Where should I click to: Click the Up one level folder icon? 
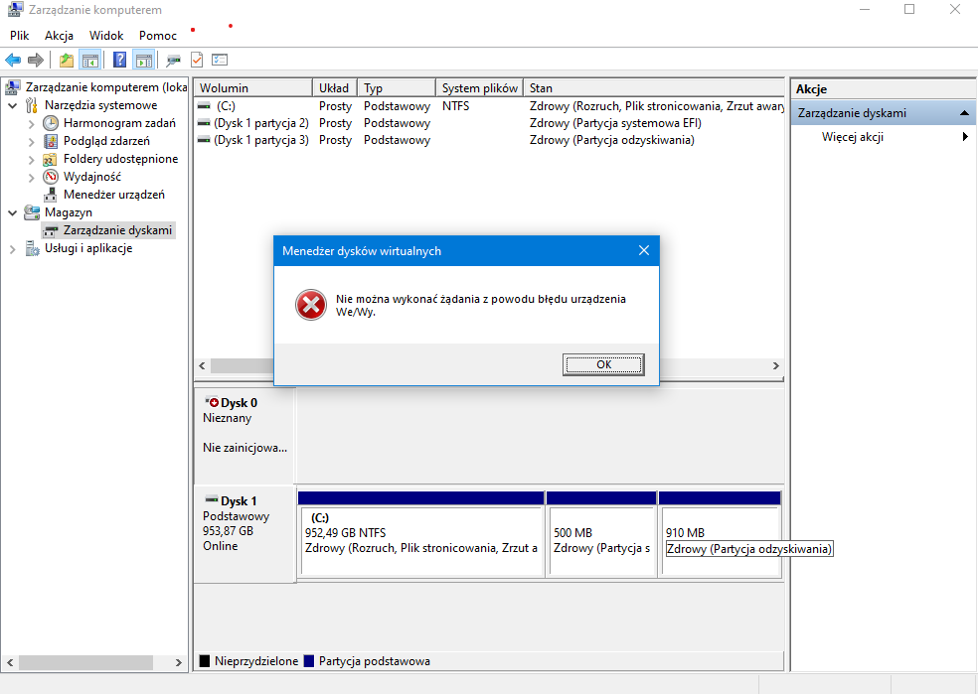pyautogui.click(x=67, y=60)
